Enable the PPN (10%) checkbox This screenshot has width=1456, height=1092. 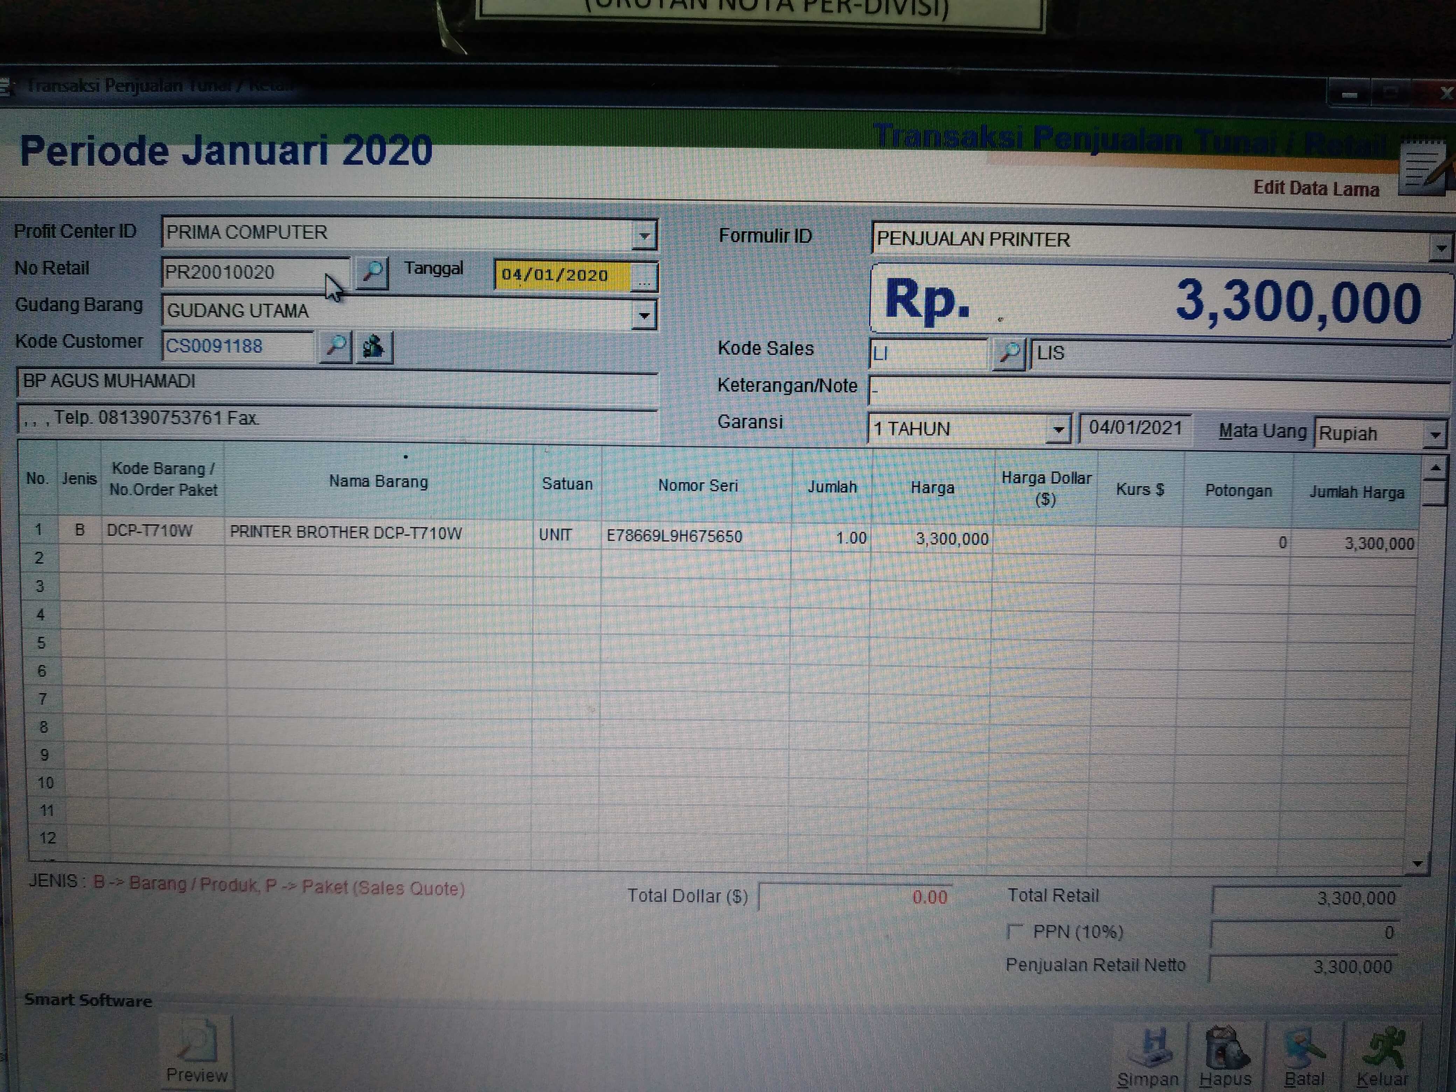point(1015,931)
